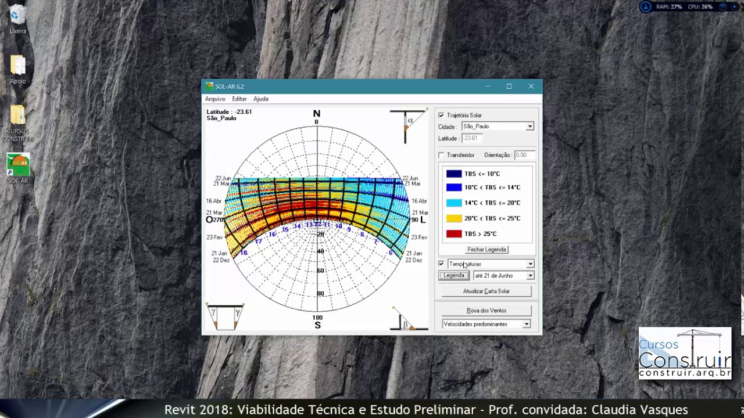Open the 'até 21 de Junho' period dropdown
This screenshot has width=744, height=418.
pyautogui.click(x=503, y=275)
